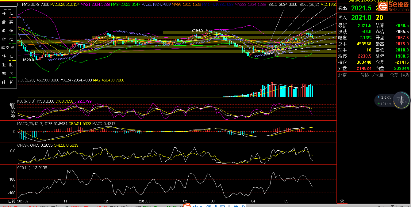This screenshot has width=411, height=207.
Task: Click the 2164.5 high price marker on chart
Action: point(197,30)
